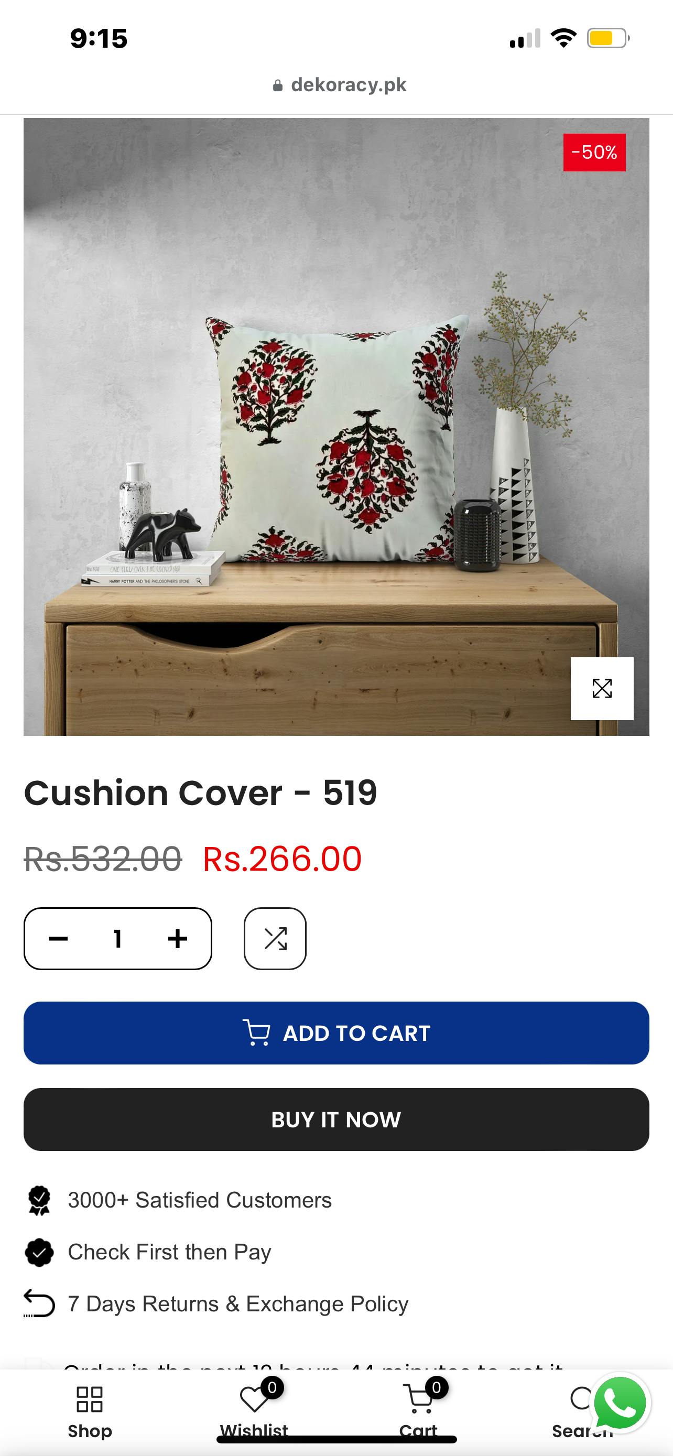Viewport: 673px width, 1456px height.
Task: Click the compare shuffle arrows icon
Action: [x=275, y=939]
